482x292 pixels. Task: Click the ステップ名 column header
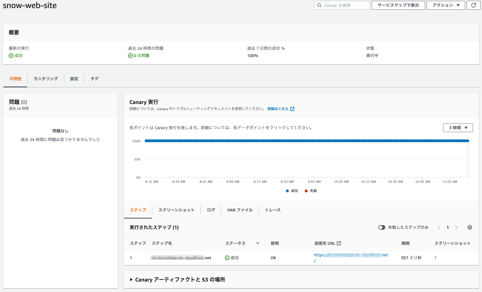pos(162,243)
